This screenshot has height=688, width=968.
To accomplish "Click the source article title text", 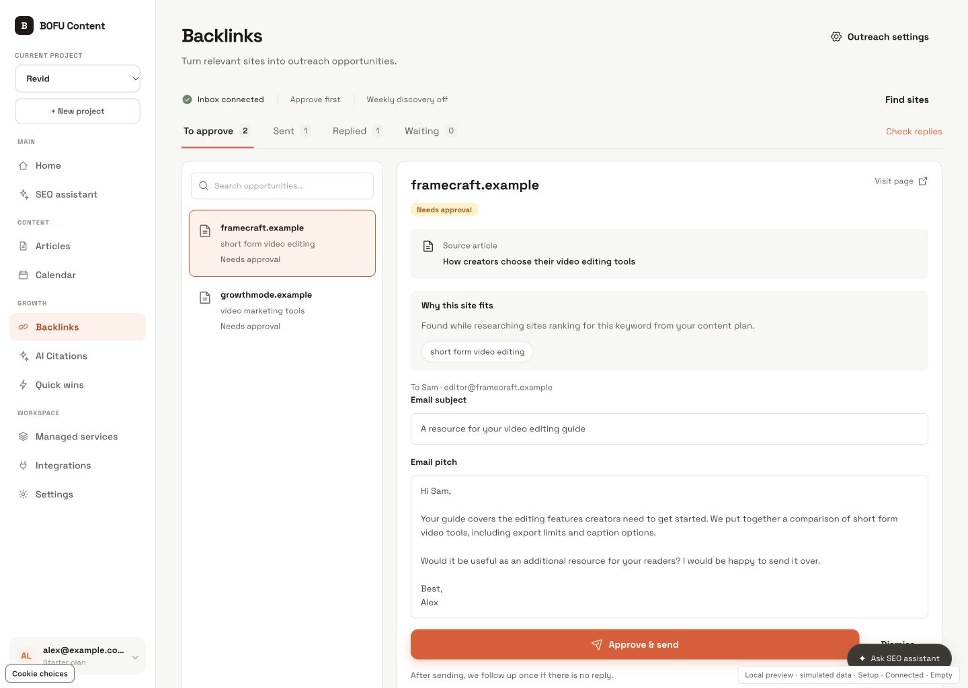I will tap(539, 262).
